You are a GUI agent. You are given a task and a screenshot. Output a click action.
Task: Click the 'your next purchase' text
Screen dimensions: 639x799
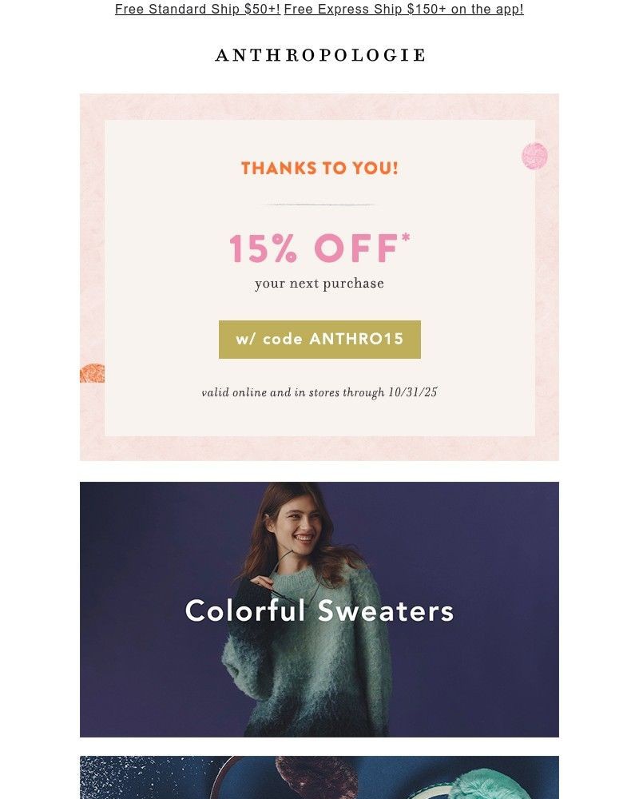tap(319, 284)
